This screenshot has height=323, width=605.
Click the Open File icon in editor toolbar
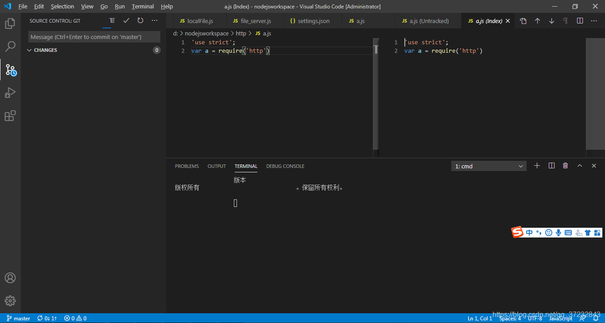pyautogui.click(x=523, y=21)
